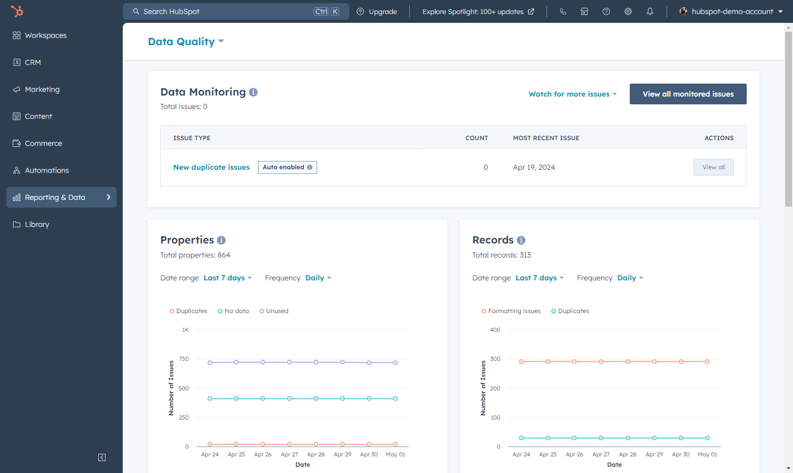Change Records date range Last 7 days
The width and height of the screenshot is (793, 473).
[x=540, y=278]
